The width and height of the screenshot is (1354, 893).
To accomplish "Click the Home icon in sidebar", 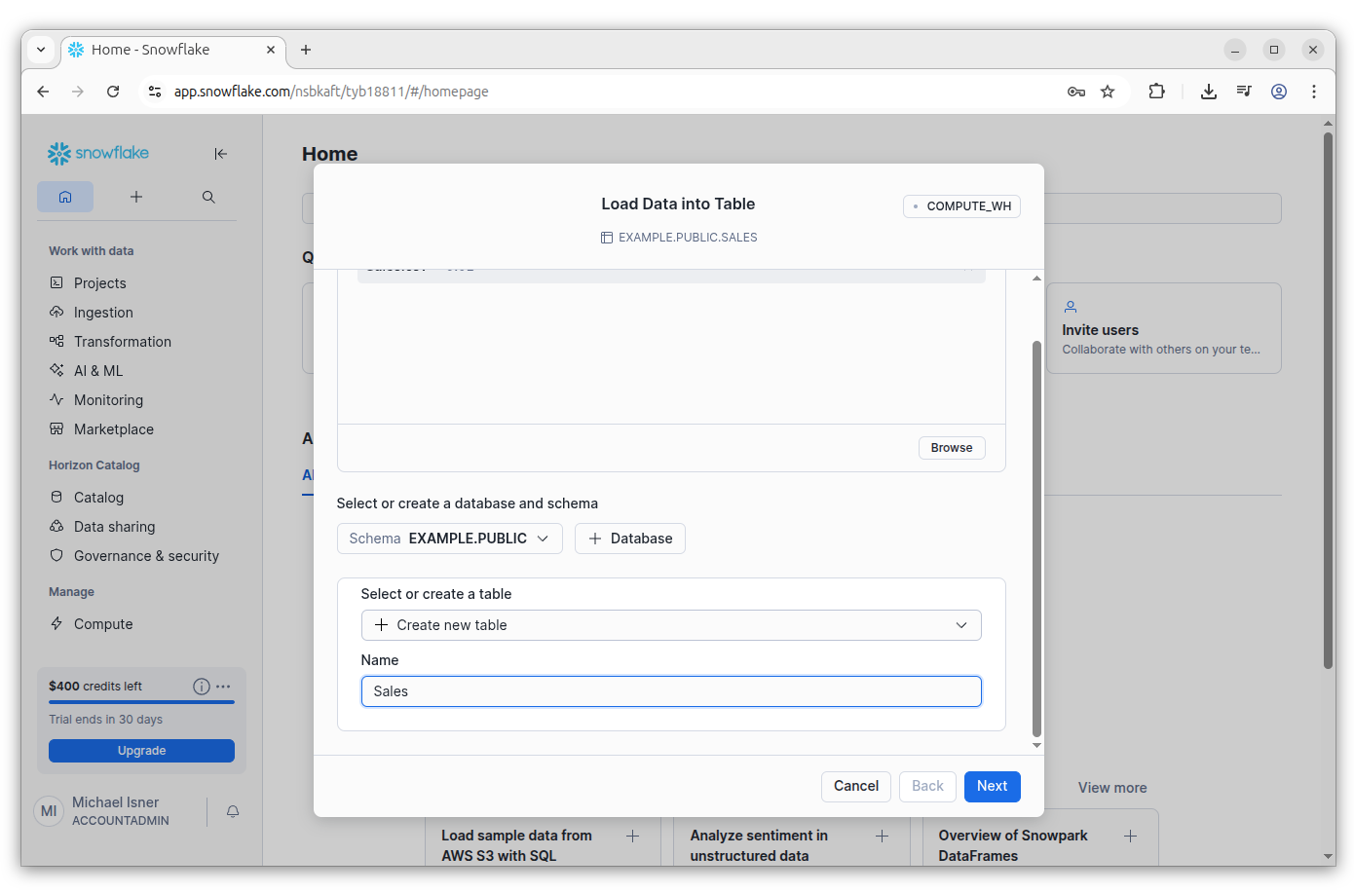I will [65, 197].
